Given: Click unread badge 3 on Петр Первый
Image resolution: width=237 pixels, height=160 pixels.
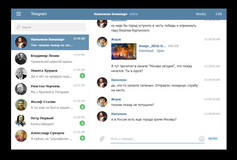Looking at the screenshot, I should (82, 123).
